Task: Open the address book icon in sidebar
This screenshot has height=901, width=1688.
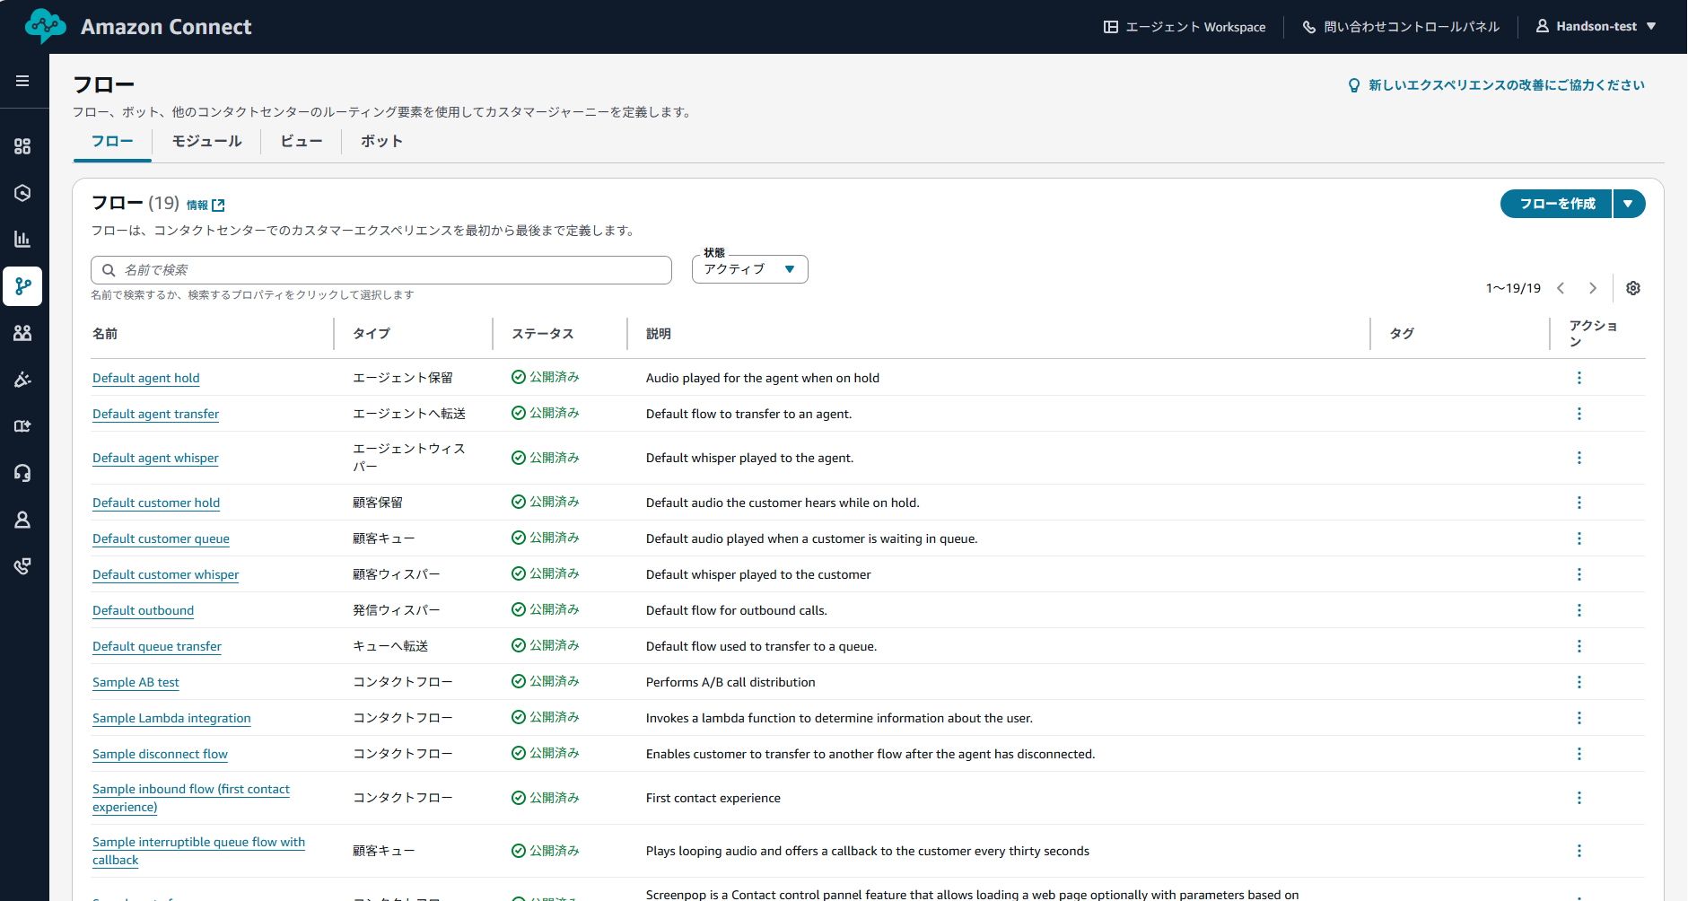Action: (x=23, y=425)
